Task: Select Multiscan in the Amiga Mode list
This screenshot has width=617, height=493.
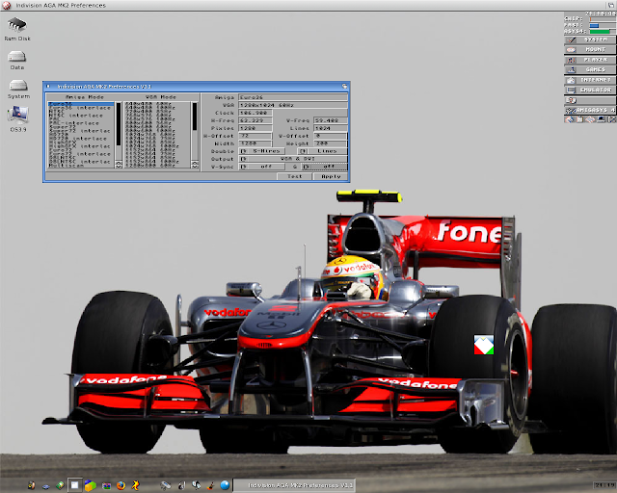Action: point(81,166)
